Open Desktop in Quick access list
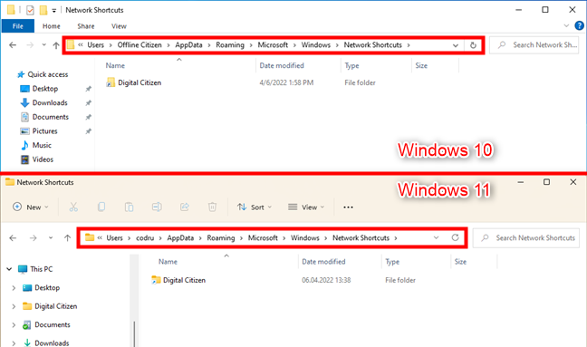This screenshot has height=347, width=587. (x=44, y=89)
